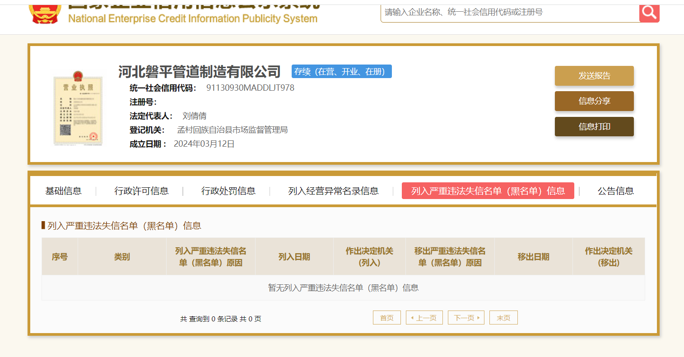Image resolution: width=684 pixels, height=357 pixels.
Task: Click 移出严重违法失信名单（黑名单）原因 column header
Action: click(450, 257)
